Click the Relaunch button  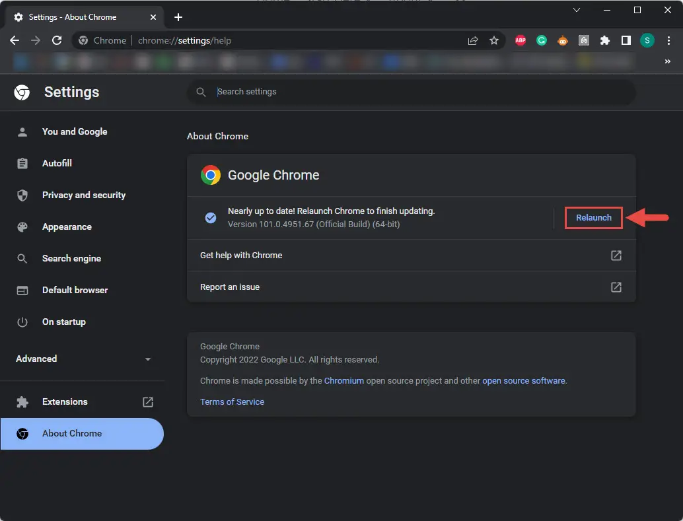click(x=594, y=218)
